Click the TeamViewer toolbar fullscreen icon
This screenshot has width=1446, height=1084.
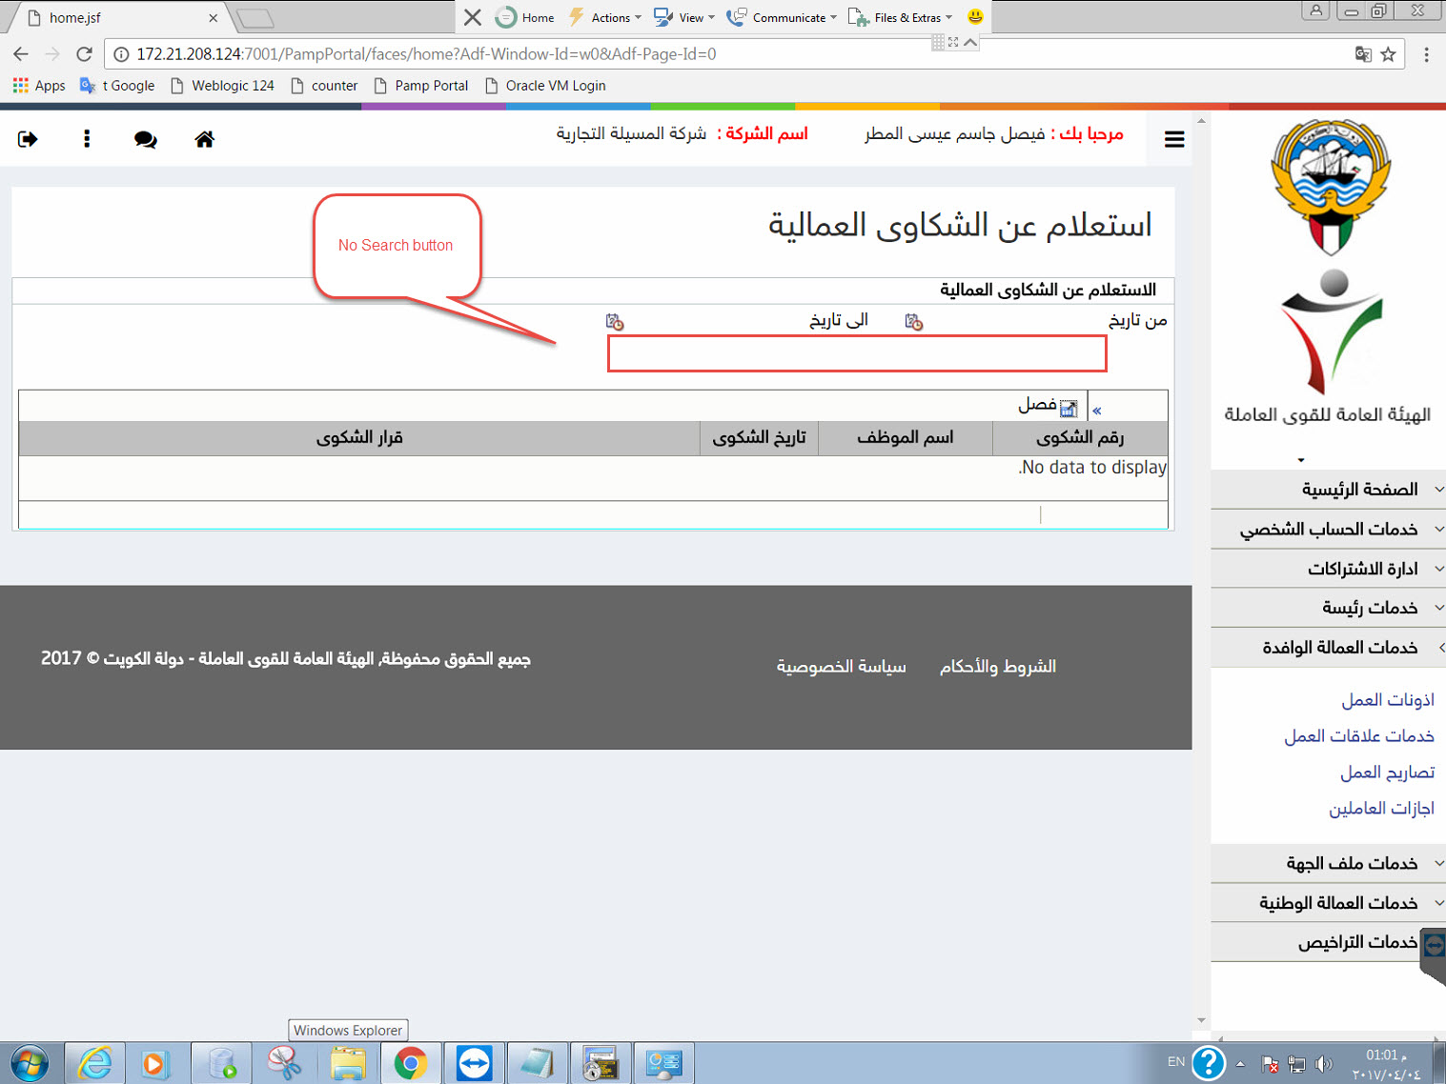coord(953,42)
